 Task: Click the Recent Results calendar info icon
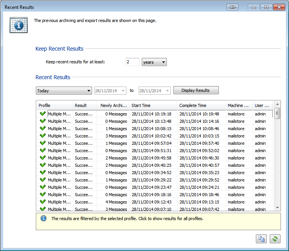18,25
